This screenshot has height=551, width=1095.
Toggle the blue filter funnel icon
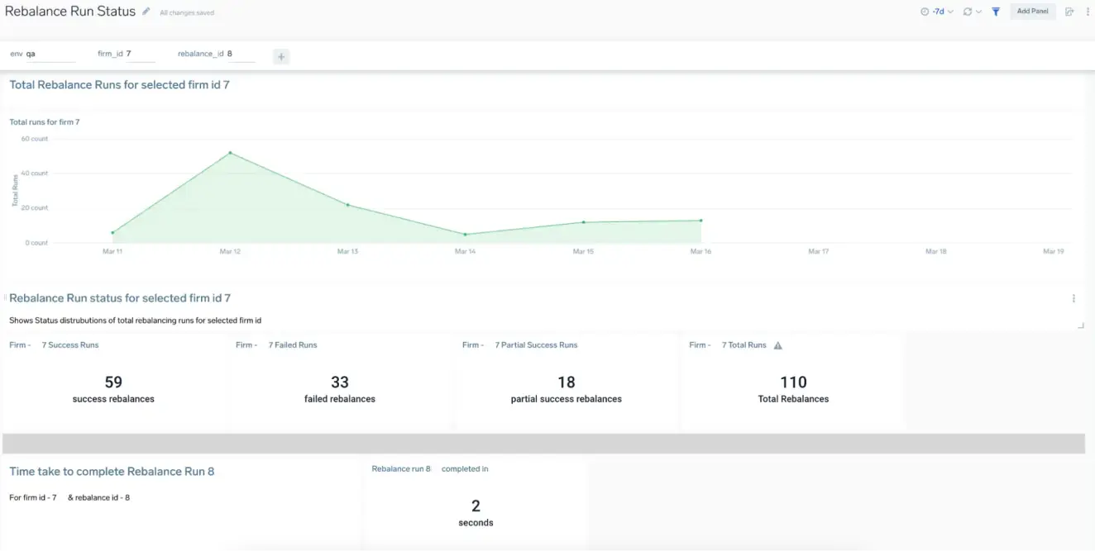pyautogui.click(x=996, y=12)
